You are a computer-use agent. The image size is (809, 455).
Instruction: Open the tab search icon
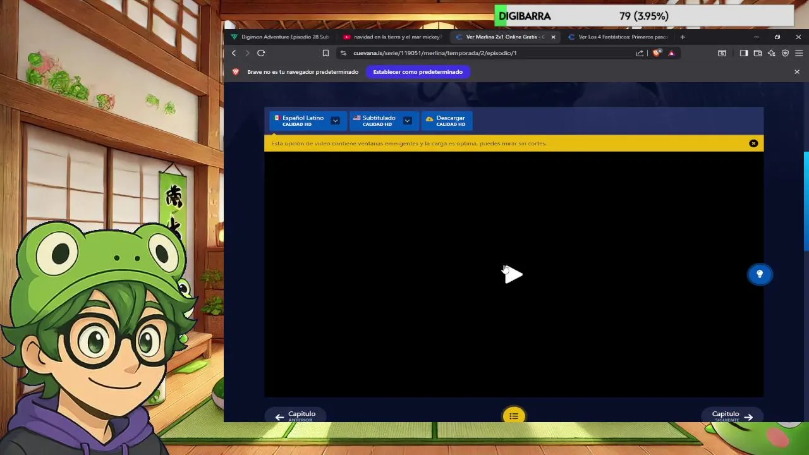tap(722, 53)
